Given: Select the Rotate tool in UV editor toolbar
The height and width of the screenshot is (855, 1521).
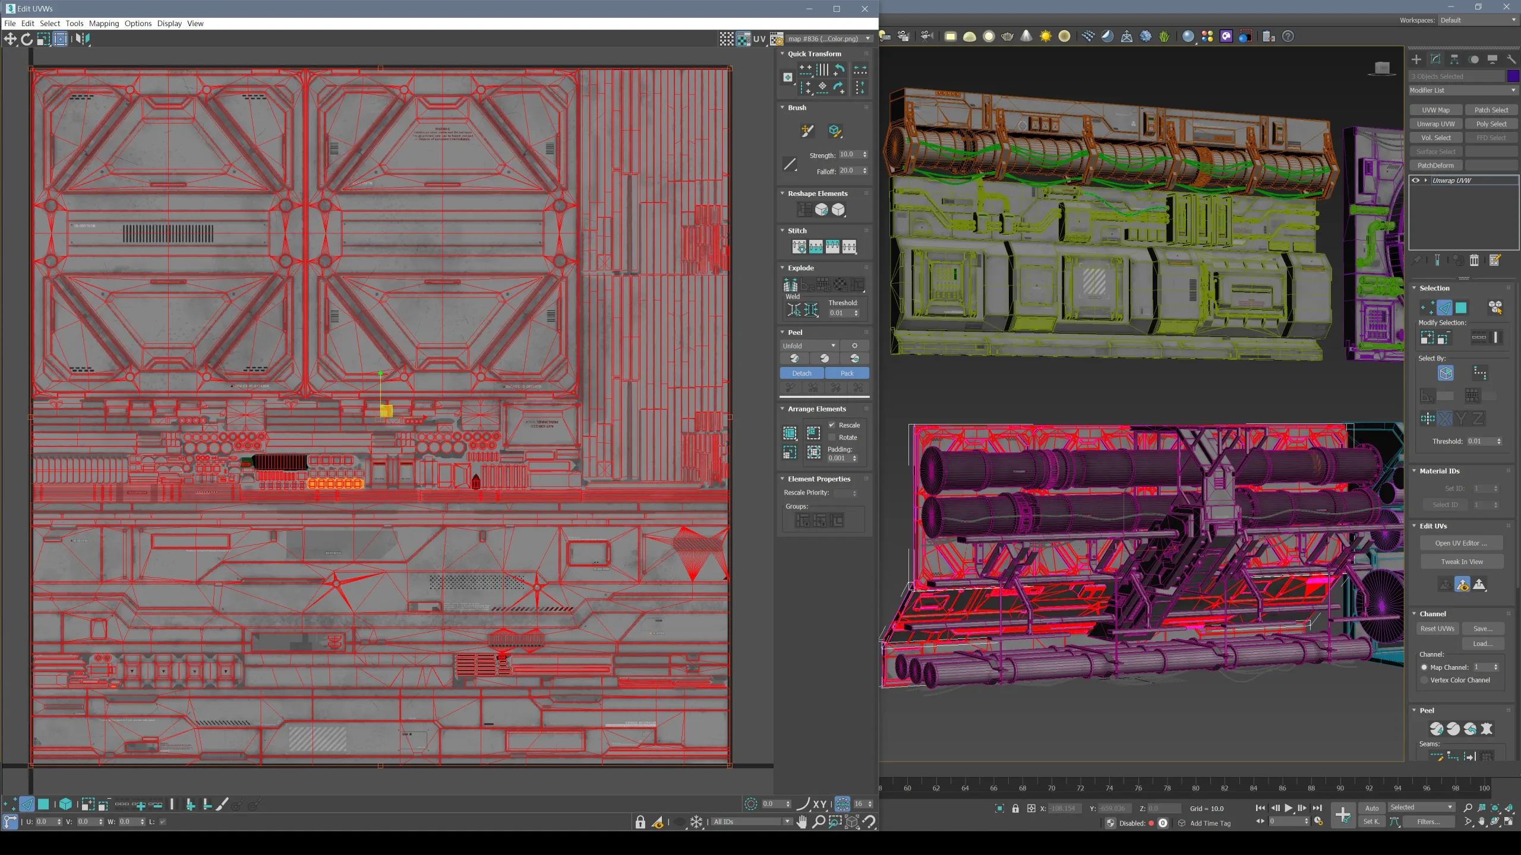Looking at the screenshot, I should [27, 39].
